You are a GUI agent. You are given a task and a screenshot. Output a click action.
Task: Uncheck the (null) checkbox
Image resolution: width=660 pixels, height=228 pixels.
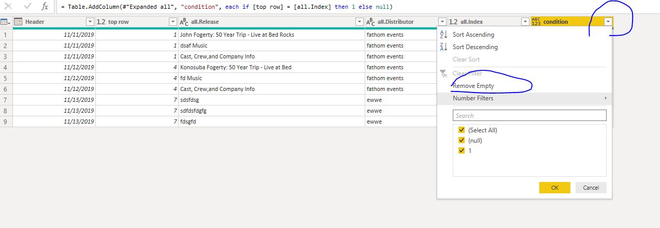point(462,141)
